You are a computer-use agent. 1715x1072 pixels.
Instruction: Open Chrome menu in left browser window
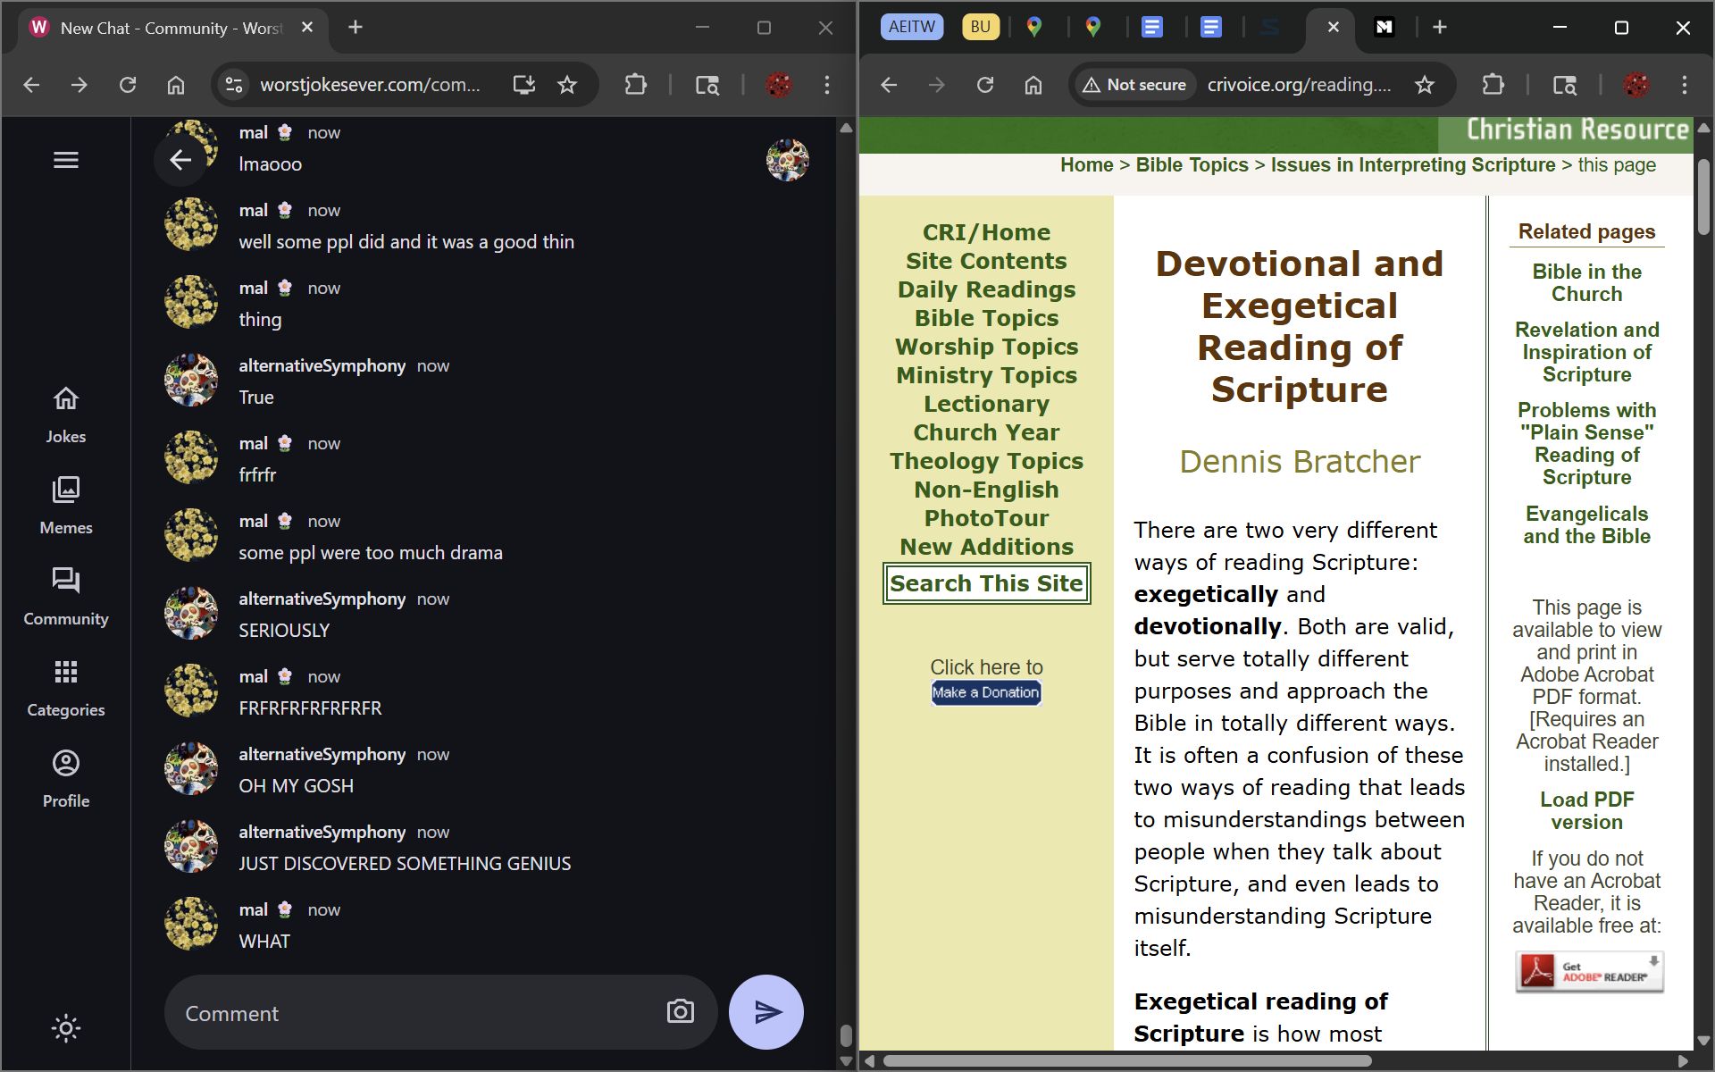[827, 85]
